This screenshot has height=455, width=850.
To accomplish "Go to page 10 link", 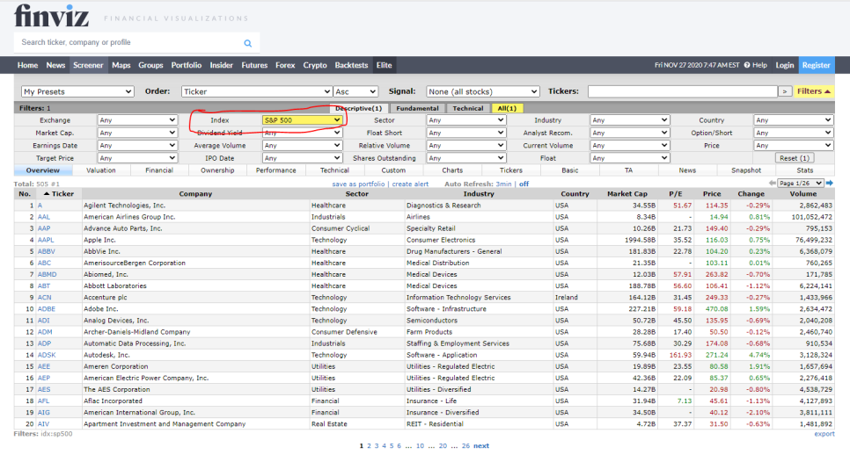I will pos(420,446).
